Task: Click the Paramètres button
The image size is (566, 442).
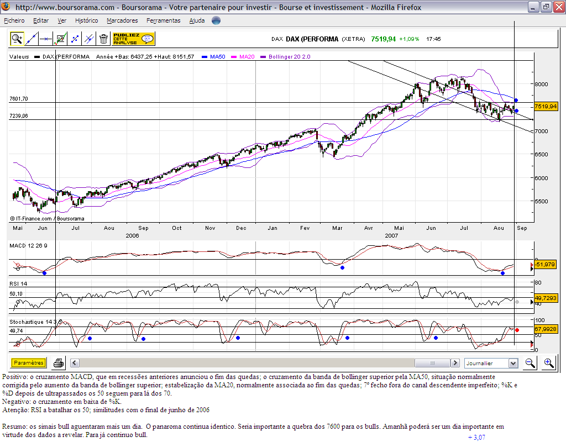Action: [29, 362]
